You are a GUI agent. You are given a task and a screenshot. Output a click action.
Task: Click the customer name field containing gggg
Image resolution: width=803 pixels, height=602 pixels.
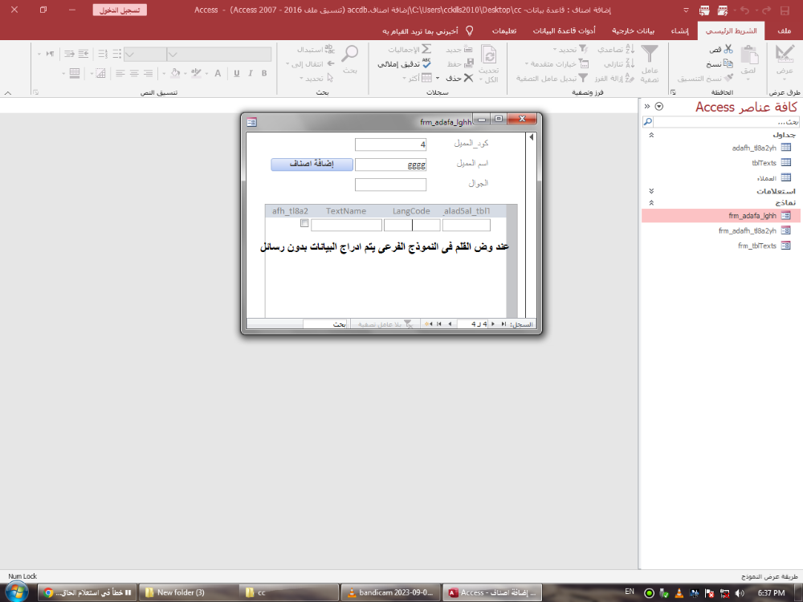(391, 165)
